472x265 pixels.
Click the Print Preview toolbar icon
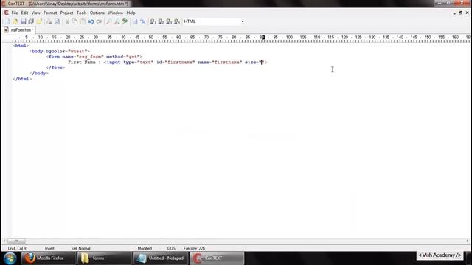(x=58, y=21)
